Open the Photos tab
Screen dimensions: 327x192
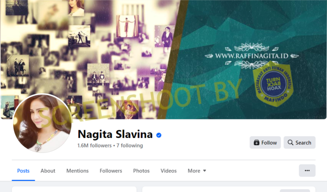pos(141,171)
